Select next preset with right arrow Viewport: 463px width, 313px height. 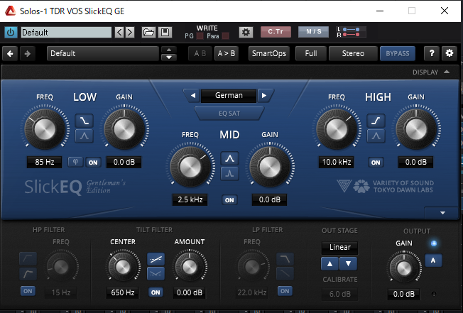click(x=130, y=32)
